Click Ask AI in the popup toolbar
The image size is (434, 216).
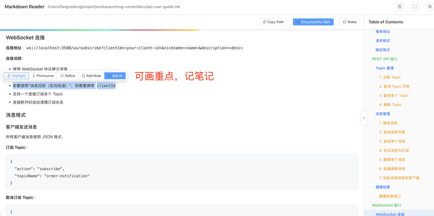click(115, 75)
